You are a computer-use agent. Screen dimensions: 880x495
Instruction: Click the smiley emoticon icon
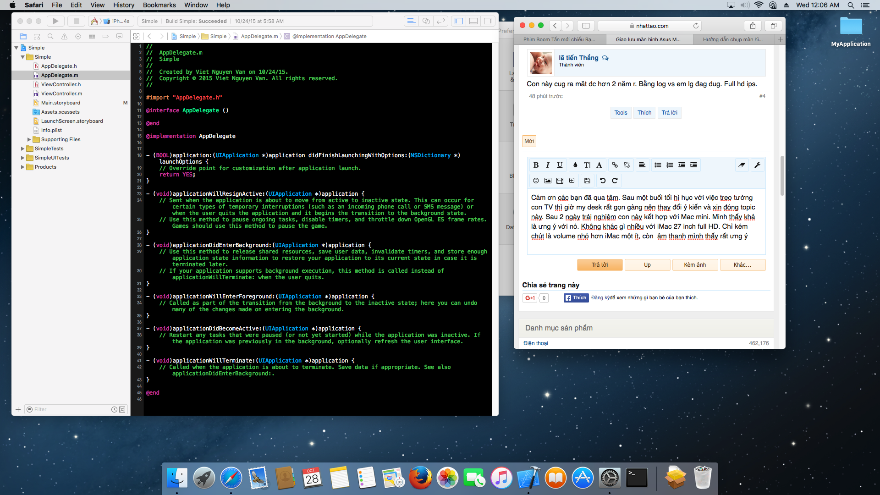pos(536,181)
